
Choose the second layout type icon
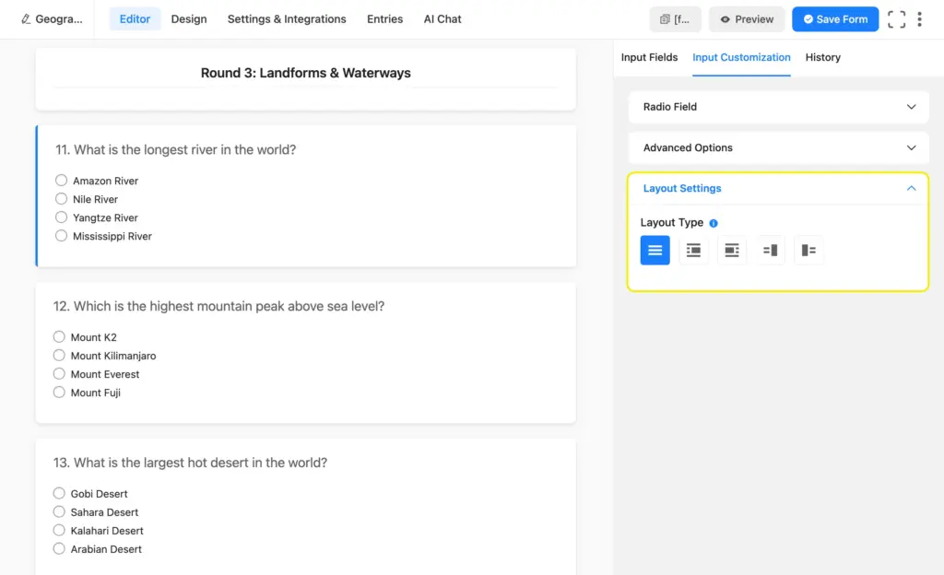(693, 251)
